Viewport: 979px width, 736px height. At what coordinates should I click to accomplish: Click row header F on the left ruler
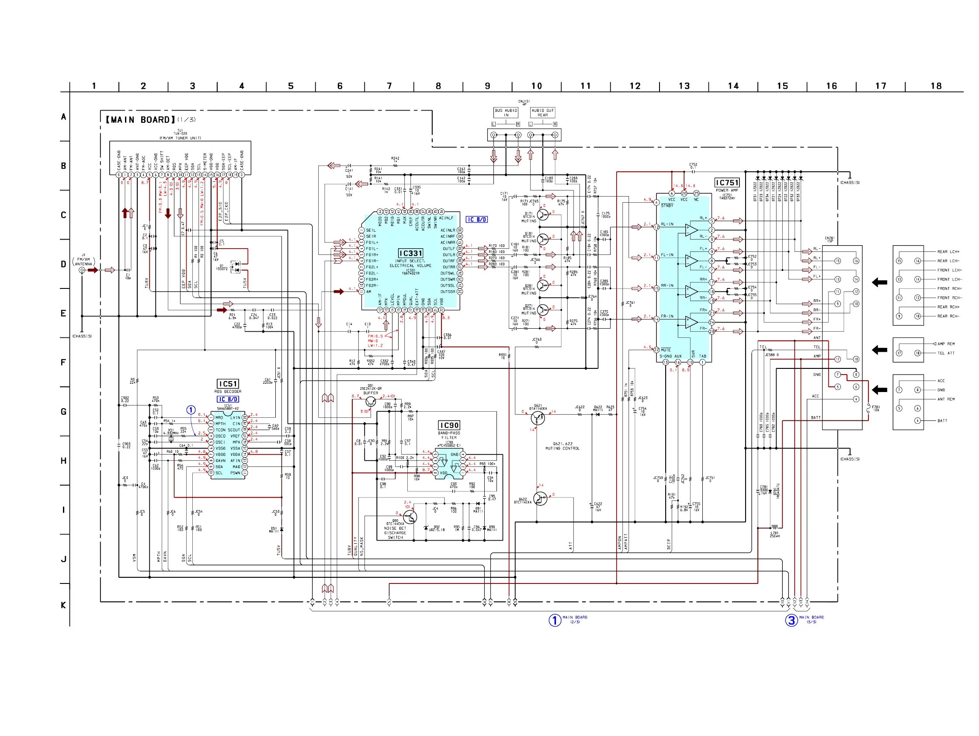click(x=63, y=362)
